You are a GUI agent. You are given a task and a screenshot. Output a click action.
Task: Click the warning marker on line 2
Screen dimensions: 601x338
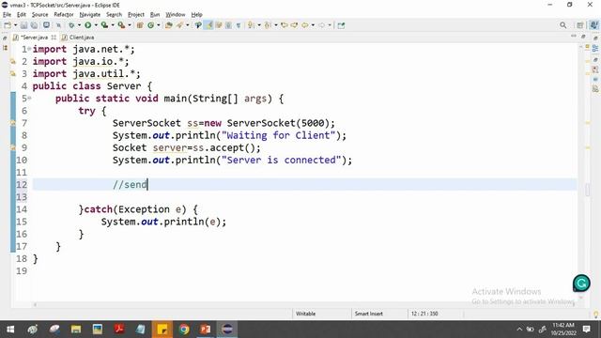(x=13, y=61)
